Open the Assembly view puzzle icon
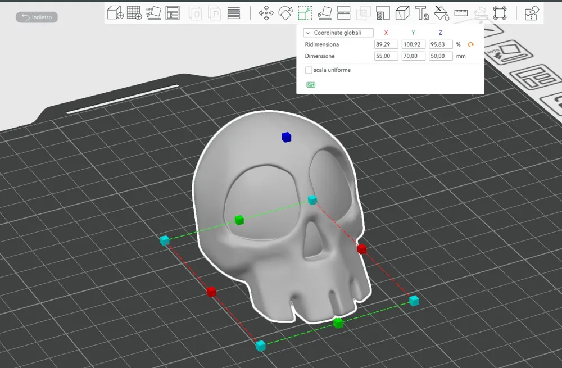This screenshot has height=368, width=562. (532, 13)
